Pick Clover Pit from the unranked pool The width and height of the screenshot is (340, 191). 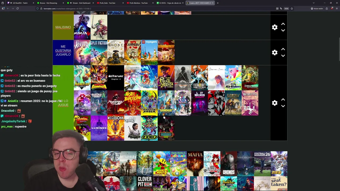(145, 184)
